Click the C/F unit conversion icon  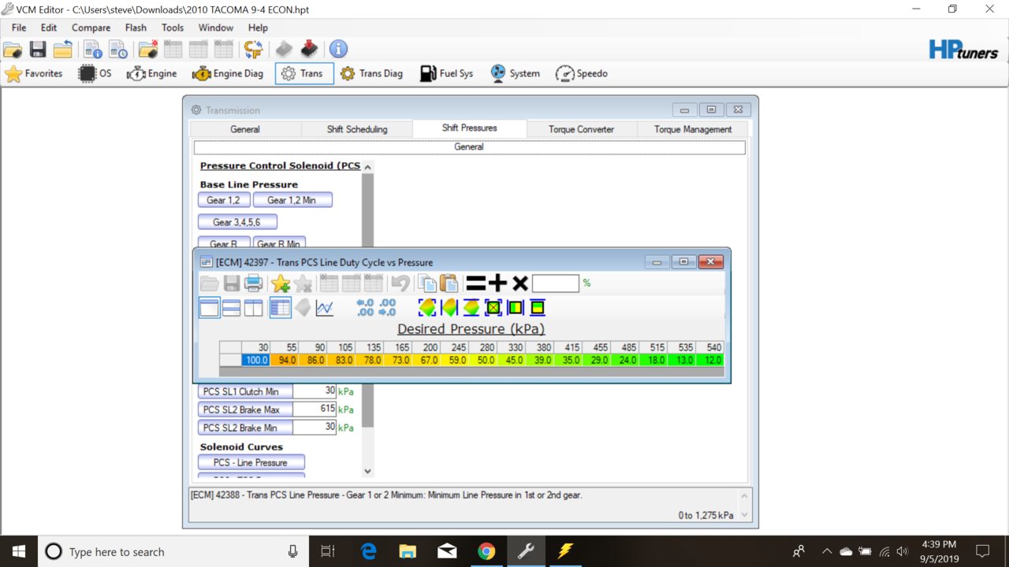click(253, 50)
